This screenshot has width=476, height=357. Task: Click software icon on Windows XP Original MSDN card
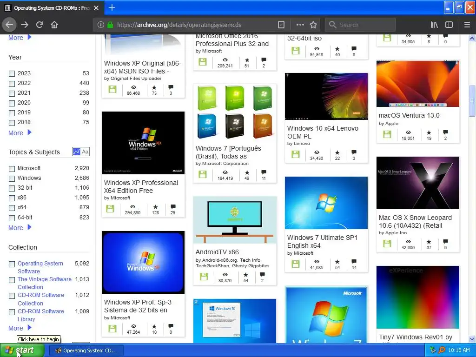coord(112,89)
